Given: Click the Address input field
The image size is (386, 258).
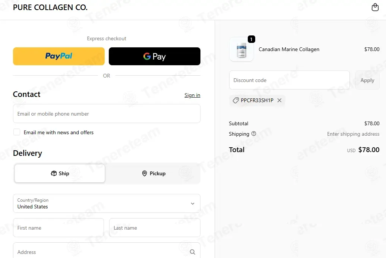Looking at the screenshot, I should 107,251.
